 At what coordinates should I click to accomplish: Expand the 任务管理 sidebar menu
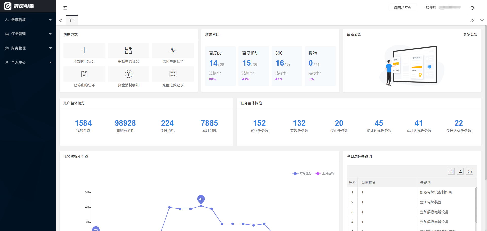pos(28,34)
